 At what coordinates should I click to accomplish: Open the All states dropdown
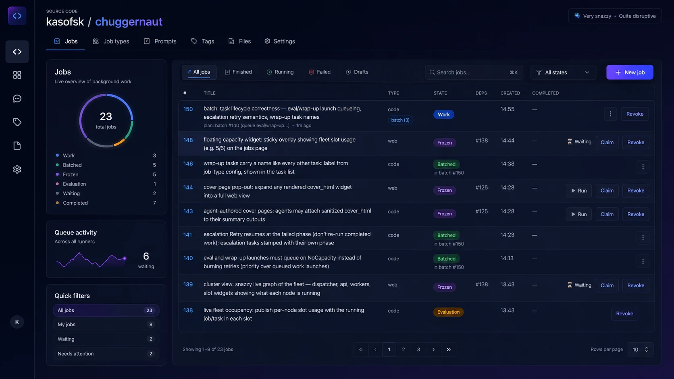pos(563,72)
